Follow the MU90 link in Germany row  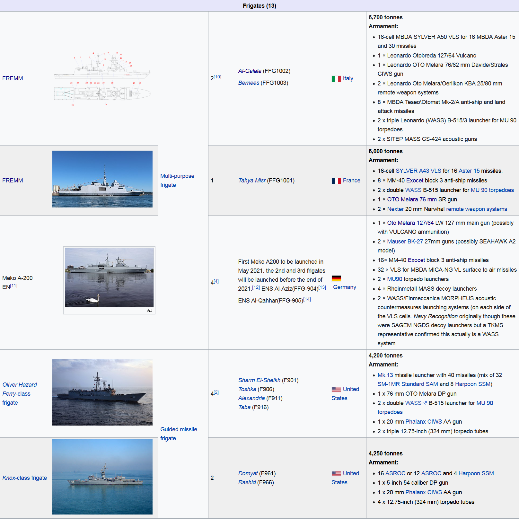(394, 279)
